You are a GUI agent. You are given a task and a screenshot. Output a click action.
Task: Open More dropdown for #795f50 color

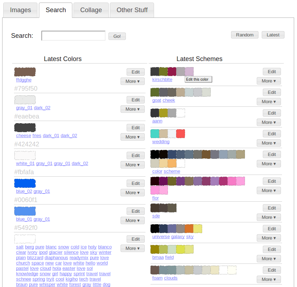[x=132, y=81]
